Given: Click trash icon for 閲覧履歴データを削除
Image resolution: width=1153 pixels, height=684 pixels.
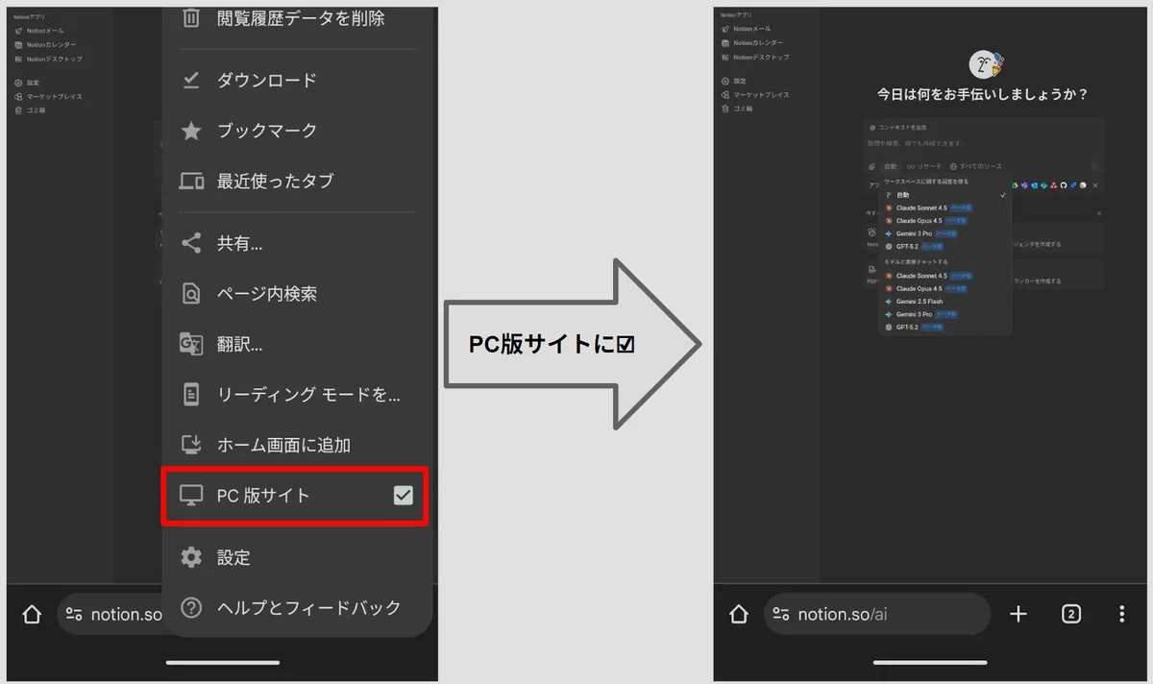Looking at the screenshot, I should pos(192,17).
